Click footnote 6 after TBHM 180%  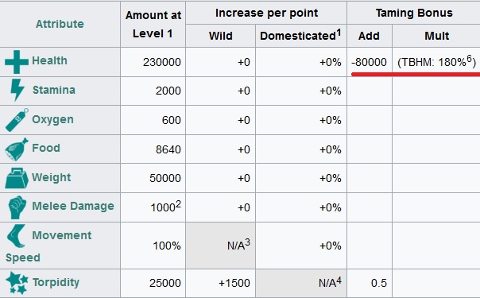click(x=469, y=58)
